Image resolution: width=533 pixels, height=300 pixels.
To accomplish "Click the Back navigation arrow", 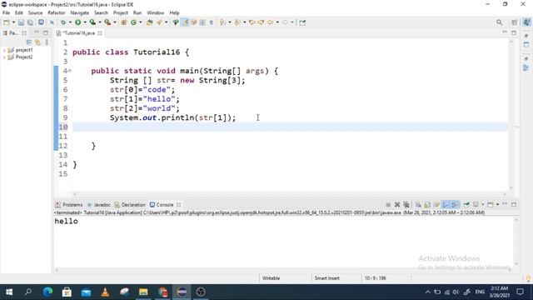I will pyautogui.click(x=270, y=22).
